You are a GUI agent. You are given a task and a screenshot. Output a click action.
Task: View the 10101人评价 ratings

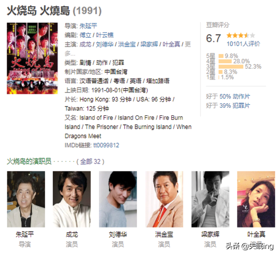tap(244, 44)
